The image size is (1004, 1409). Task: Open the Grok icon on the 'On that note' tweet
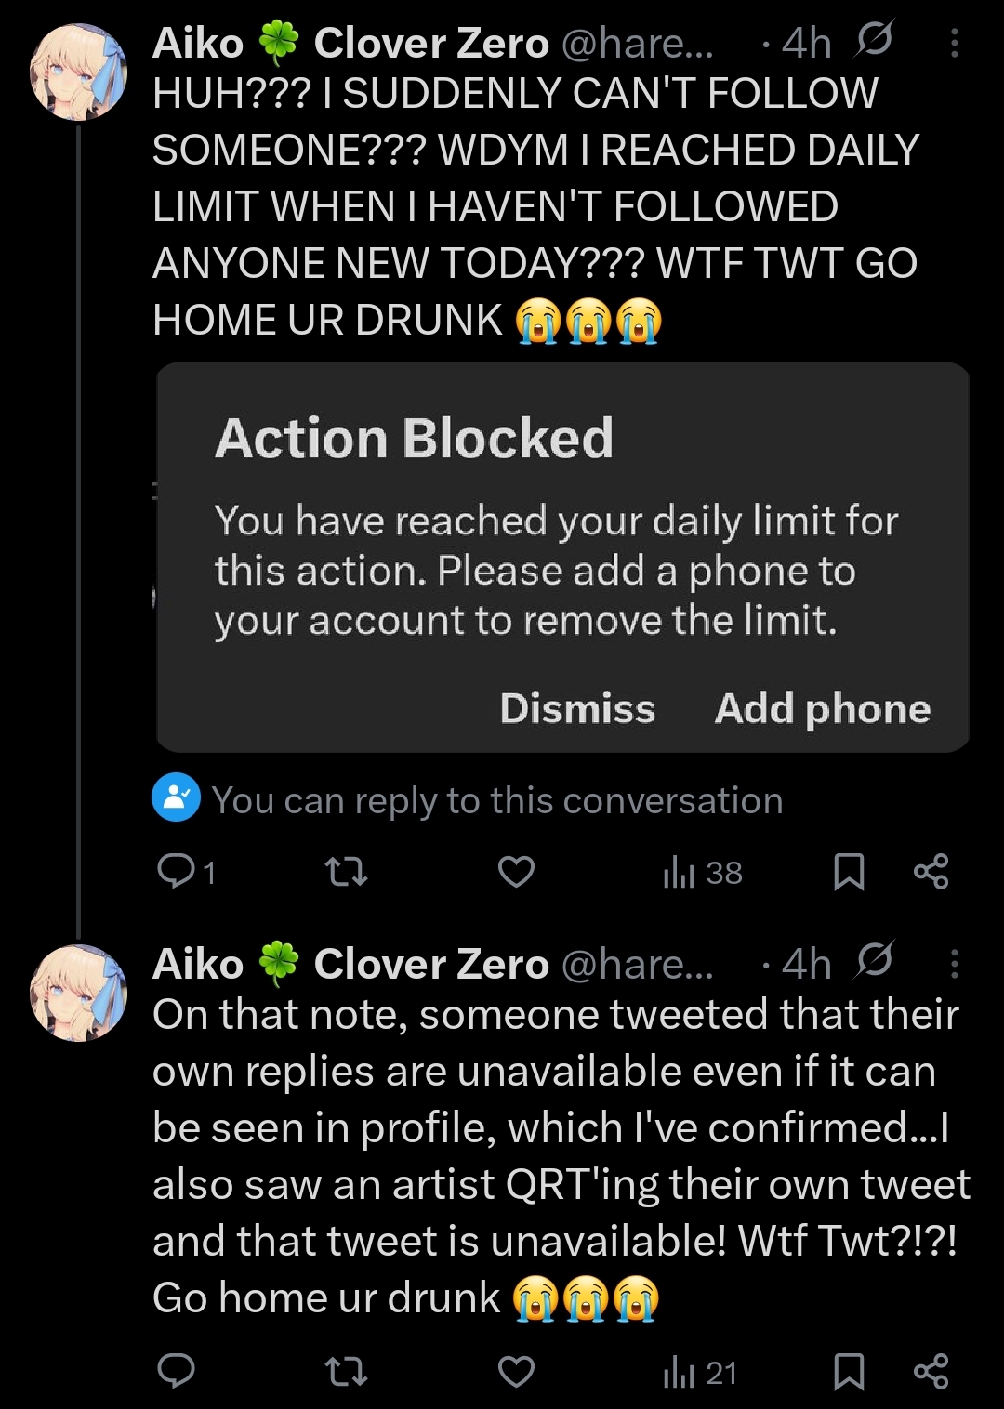pos(874,961)
